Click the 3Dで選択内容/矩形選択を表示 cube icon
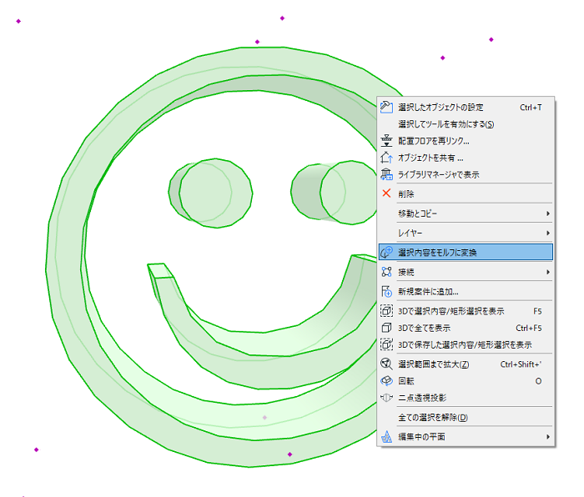The height and width of the screenshot is (497, 584). [x=386, y=310]
